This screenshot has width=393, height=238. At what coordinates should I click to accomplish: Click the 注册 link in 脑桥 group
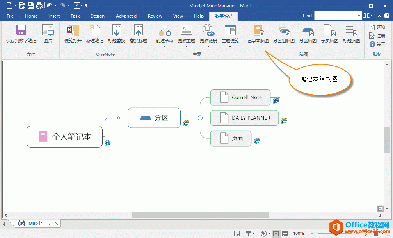378,35
